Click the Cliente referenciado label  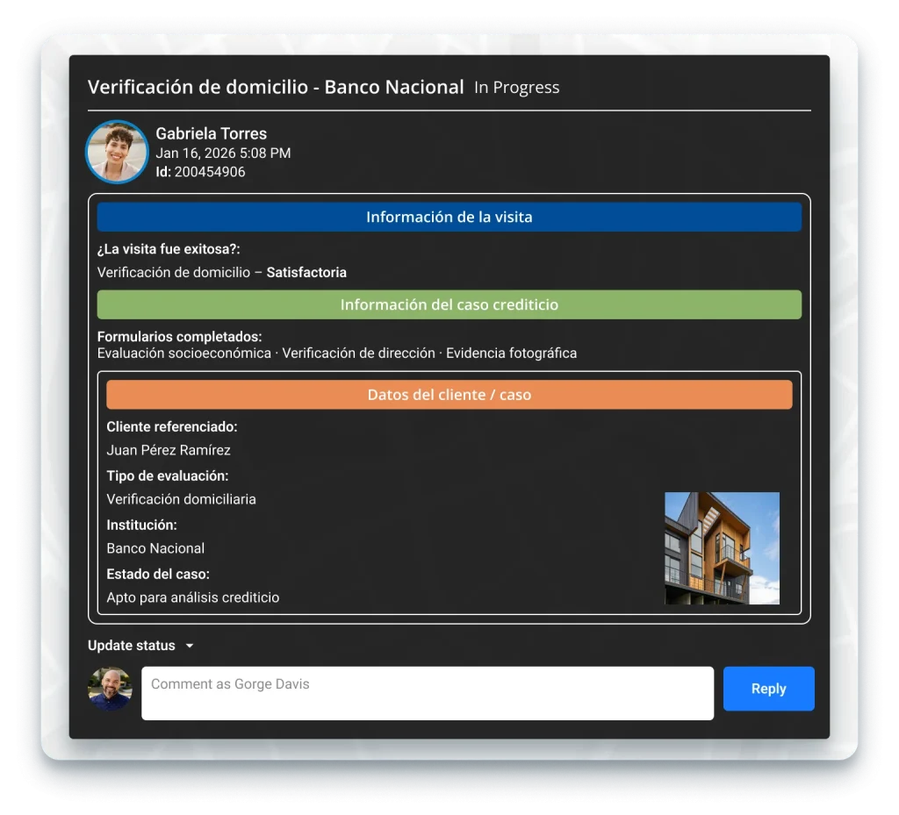[x=172, y=426]
